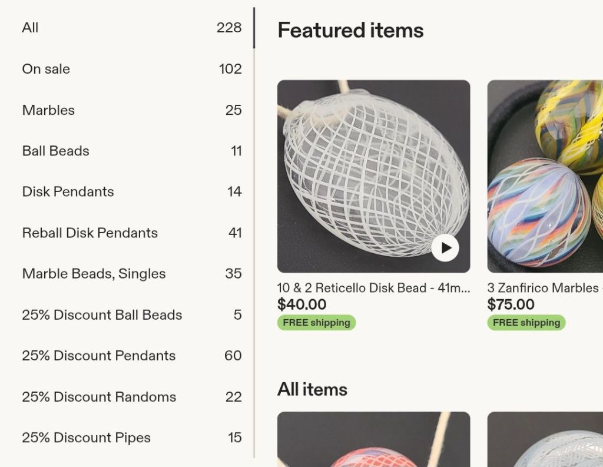Open the On sale section
The width and height of the screenshot is (603, 467).
click(132, 69)
